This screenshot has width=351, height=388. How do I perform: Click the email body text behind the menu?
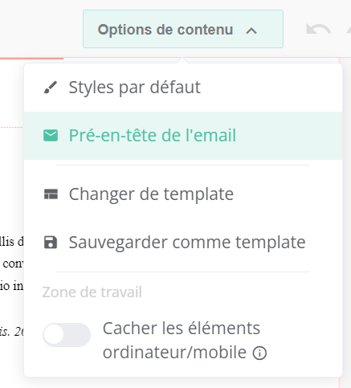pos(12,263)
